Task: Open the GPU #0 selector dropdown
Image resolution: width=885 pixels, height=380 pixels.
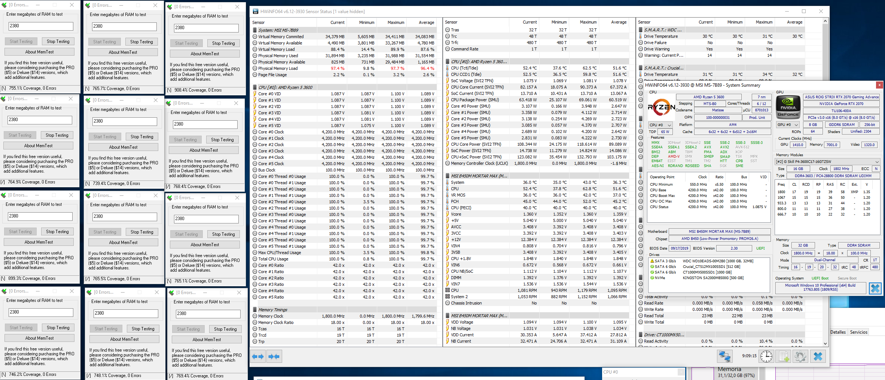Action: pos(788,125)
